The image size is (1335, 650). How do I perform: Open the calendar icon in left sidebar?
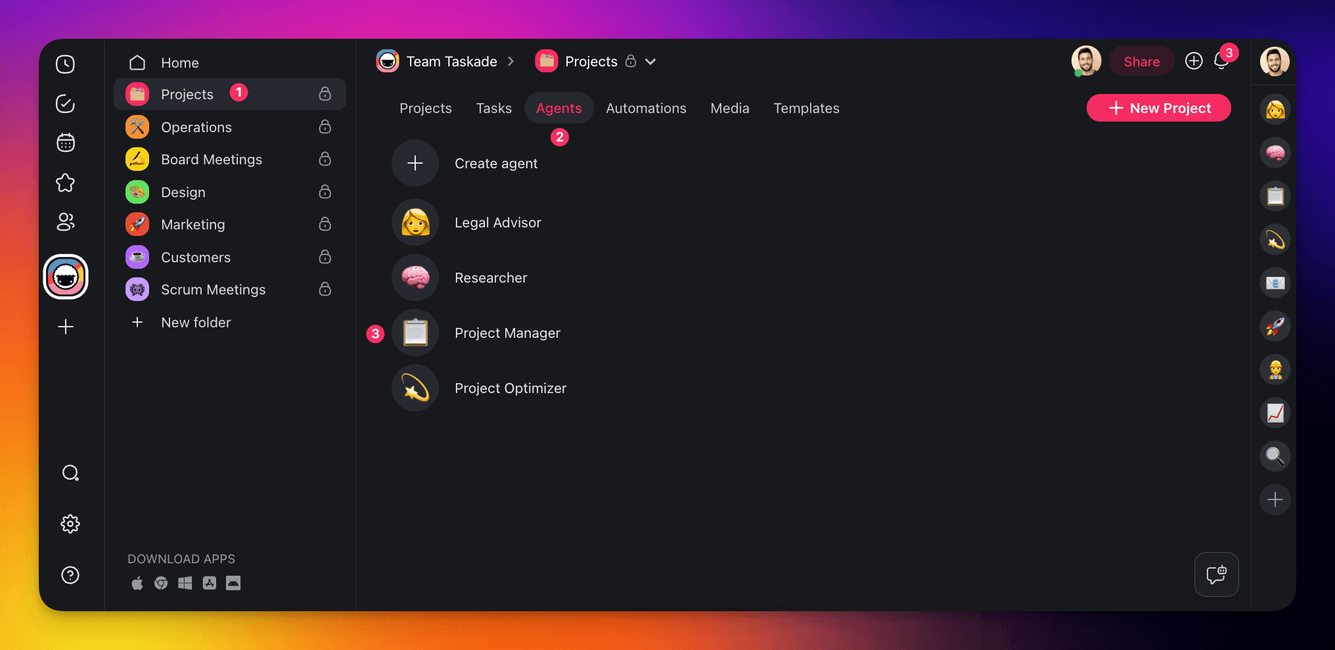(65, 143)
